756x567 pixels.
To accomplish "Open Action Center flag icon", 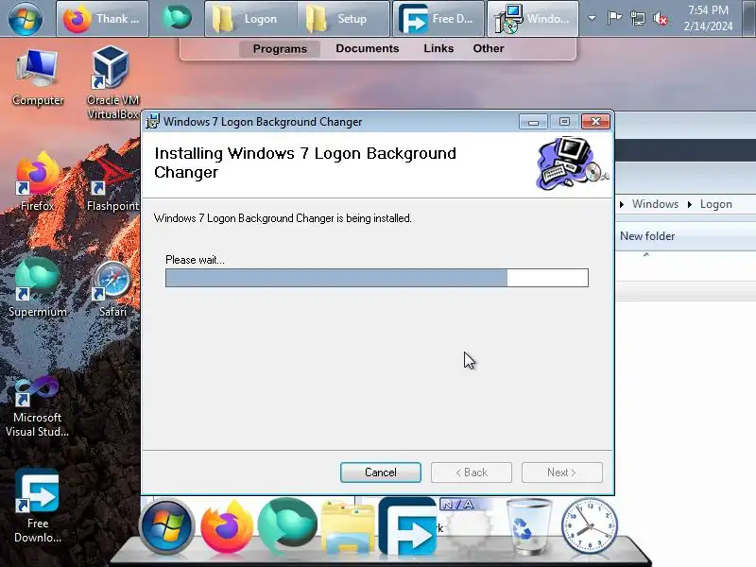I will (613, 19).
